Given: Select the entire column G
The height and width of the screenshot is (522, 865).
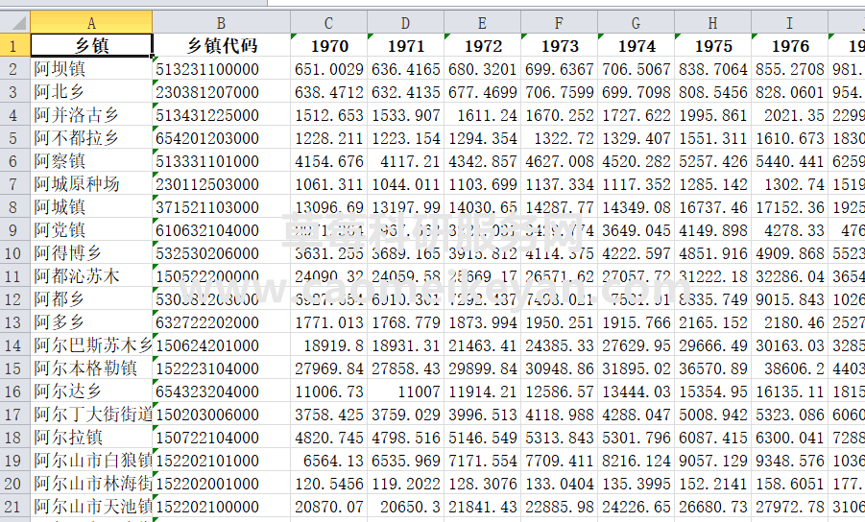Looking at the screenshot, I should [636, 22].
